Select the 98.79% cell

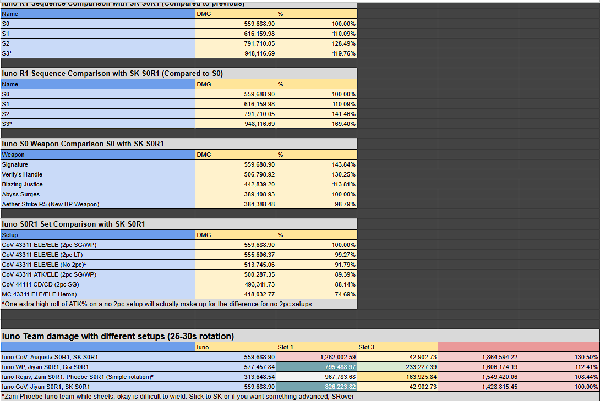point(317,204)
